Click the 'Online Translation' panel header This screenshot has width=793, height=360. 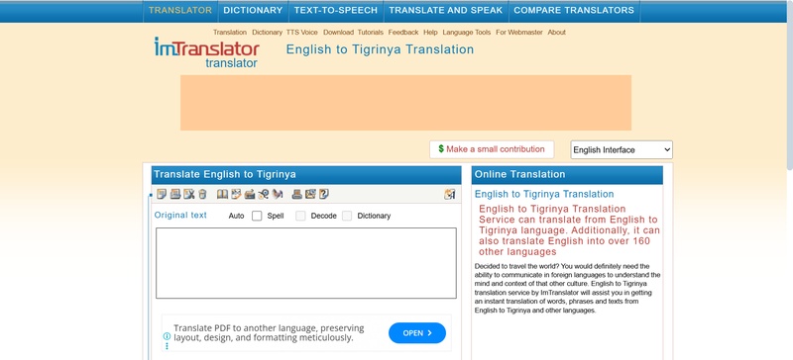567,175
